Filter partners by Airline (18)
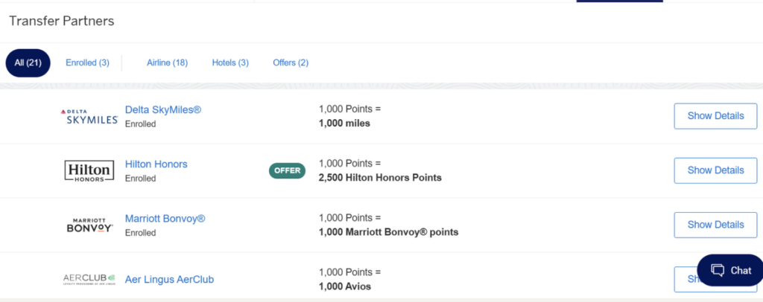 coord(167,63)
